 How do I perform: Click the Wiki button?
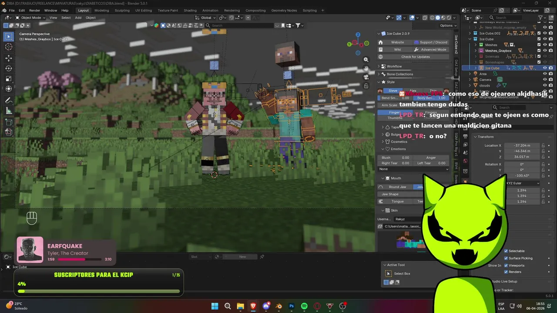[397, 50]
